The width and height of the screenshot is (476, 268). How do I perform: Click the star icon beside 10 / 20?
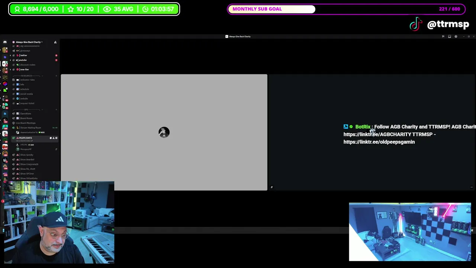[70, 9]
